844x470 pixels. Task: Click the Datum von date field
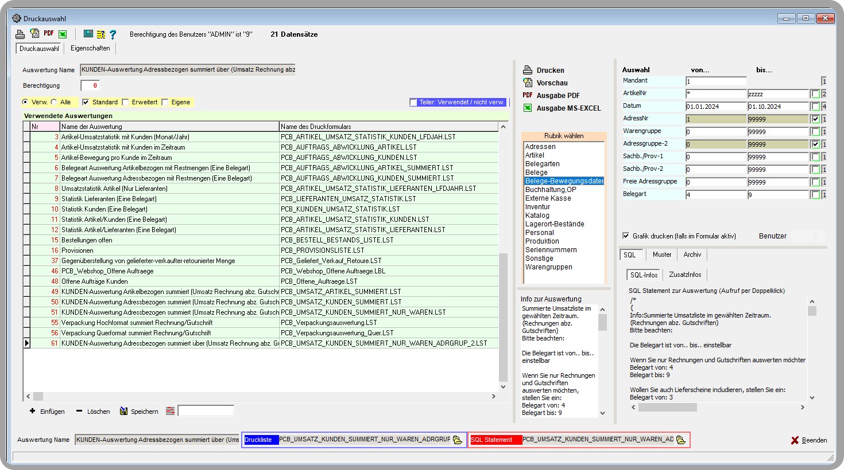[x=715, y=107]
